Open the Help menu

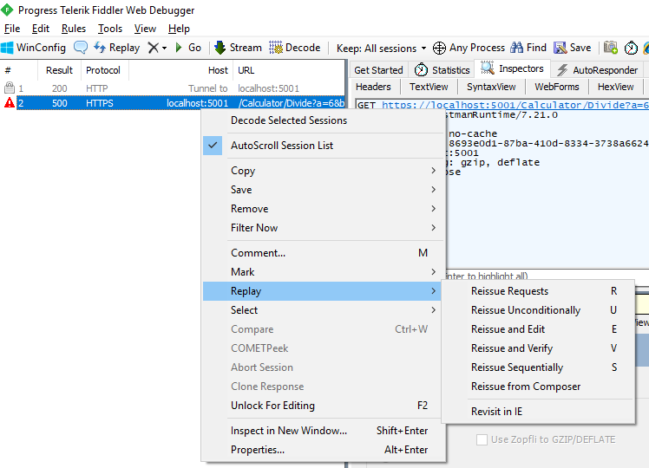click(179, 29)
